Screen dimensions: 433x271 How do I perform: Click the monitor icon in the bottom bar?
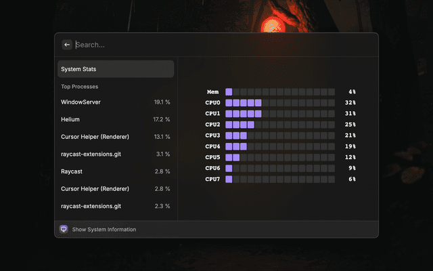64,229
